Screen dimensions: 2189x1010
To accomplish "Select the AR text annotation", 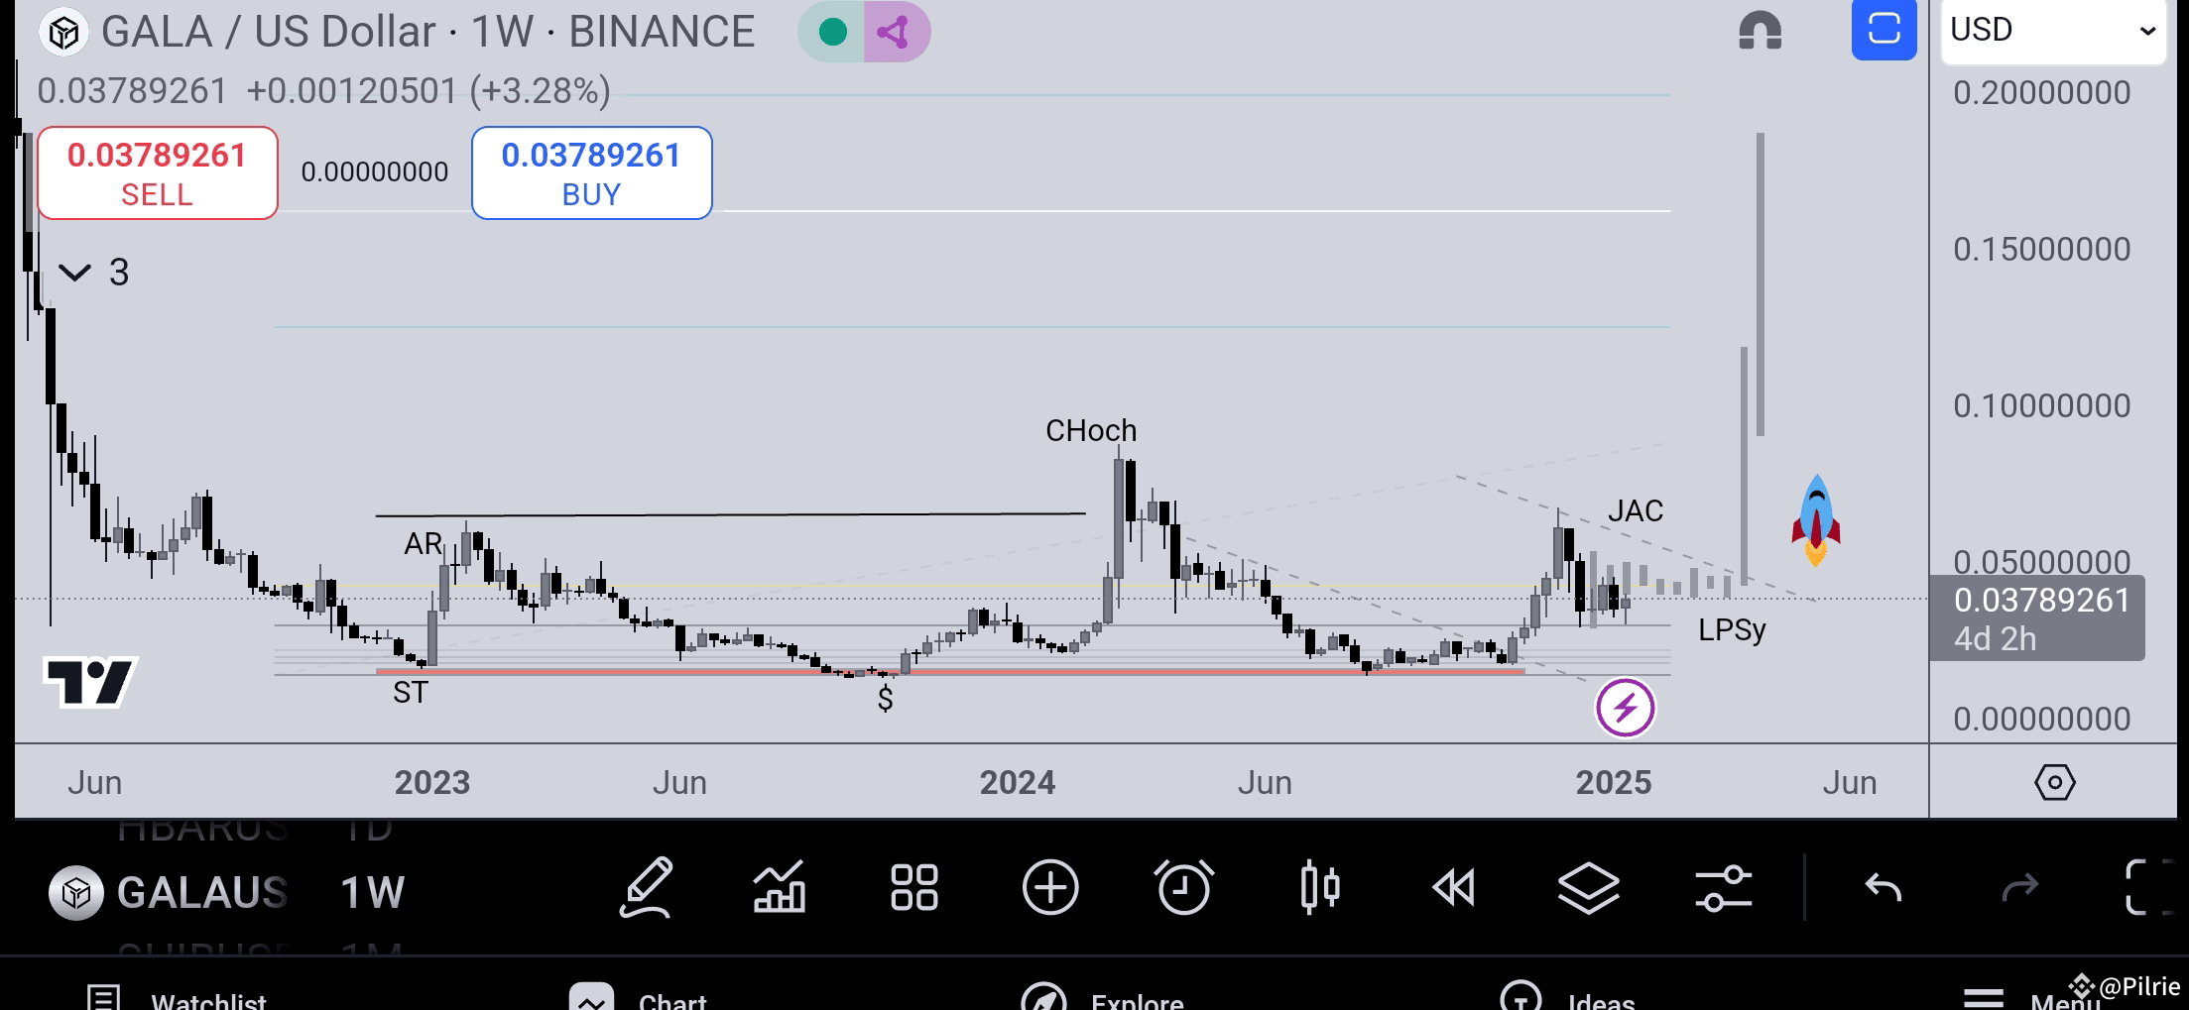I will click(424, 544).
